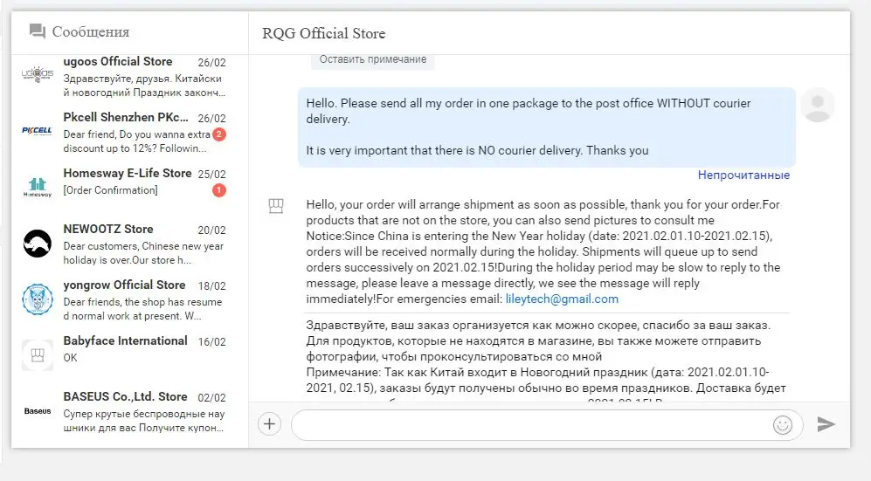Click the OK preview under Babyface International
871x481 pixels.
click(x=70, y=358)
